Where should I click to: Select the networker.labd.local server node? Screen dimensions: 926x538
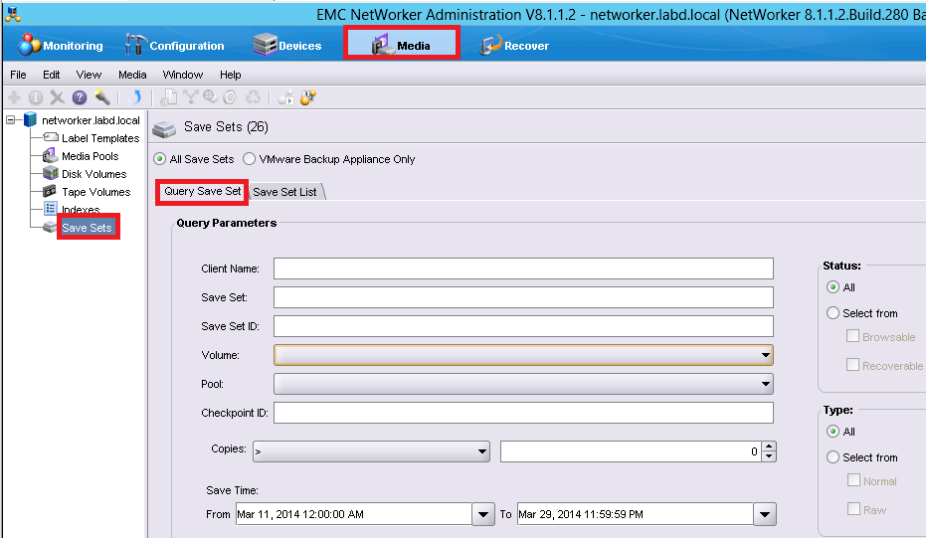91,120
